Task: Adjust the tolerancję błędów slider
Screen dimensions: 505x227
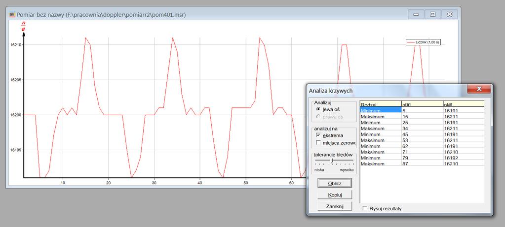Action: pos(332,160)
